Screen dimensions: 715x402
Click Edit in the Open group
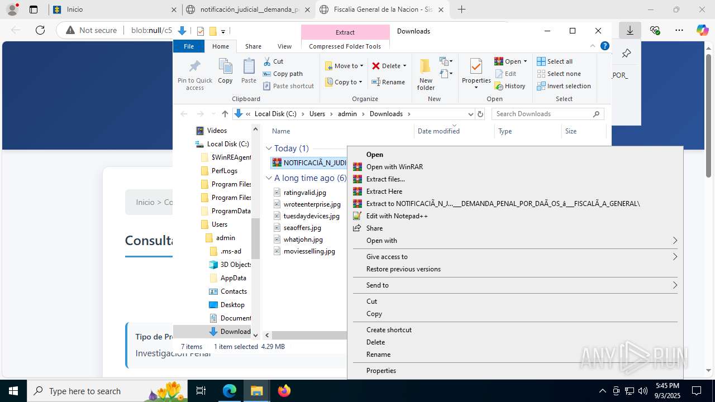coord(506,74)
